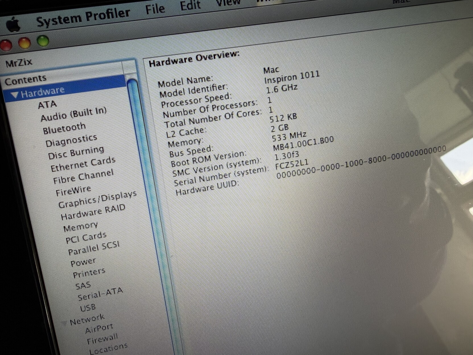This screenshot has height=355, width=473.
Task: Open the Apple menu icon
Action: [13, 25]
